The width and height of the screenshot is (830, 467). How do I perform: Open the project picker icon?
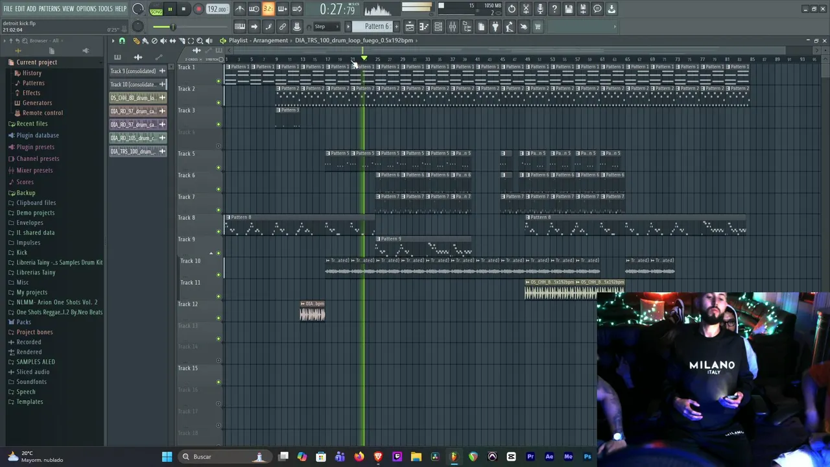481,27
